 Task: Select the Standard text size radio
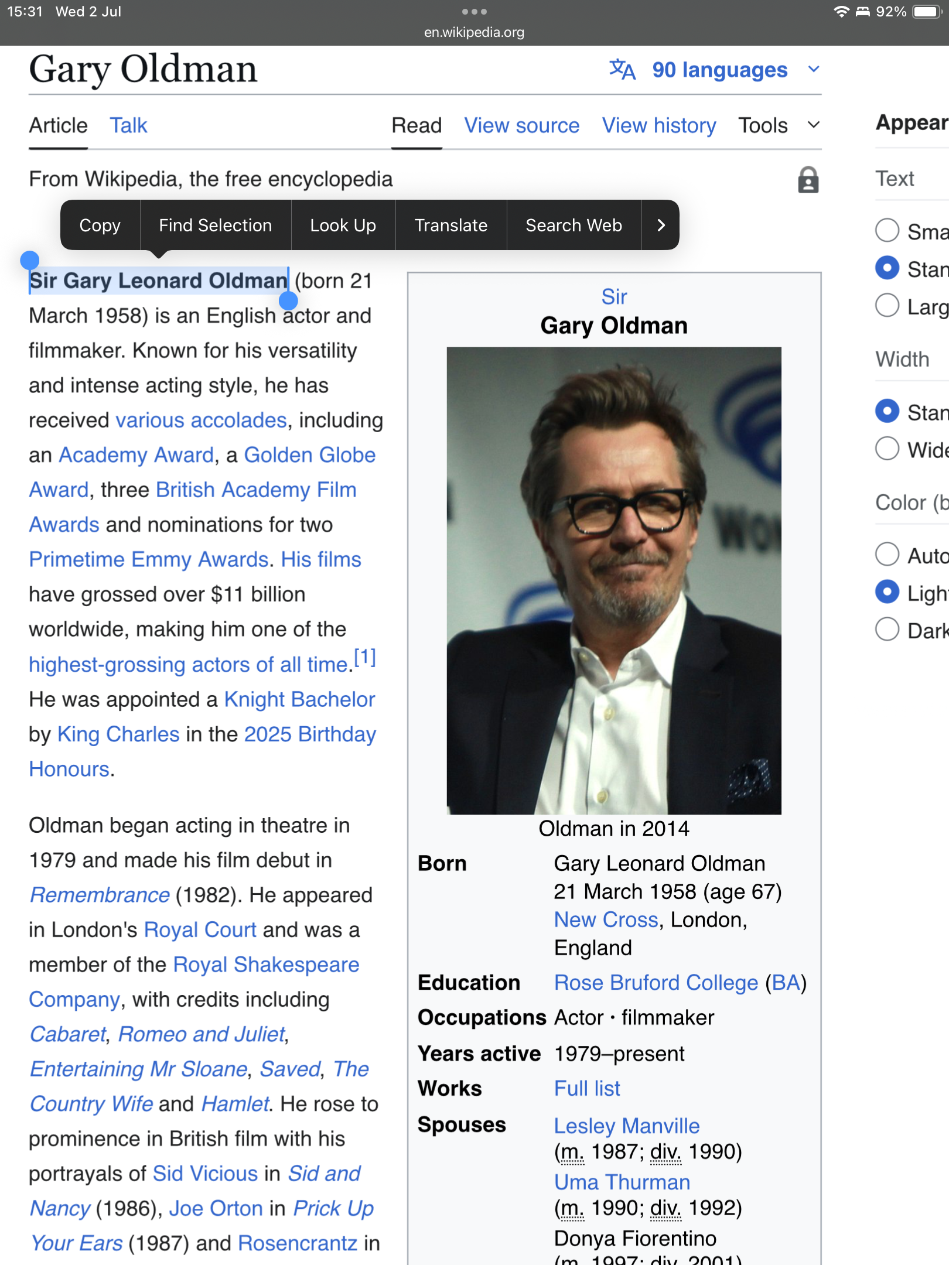(x=887, y=268)
